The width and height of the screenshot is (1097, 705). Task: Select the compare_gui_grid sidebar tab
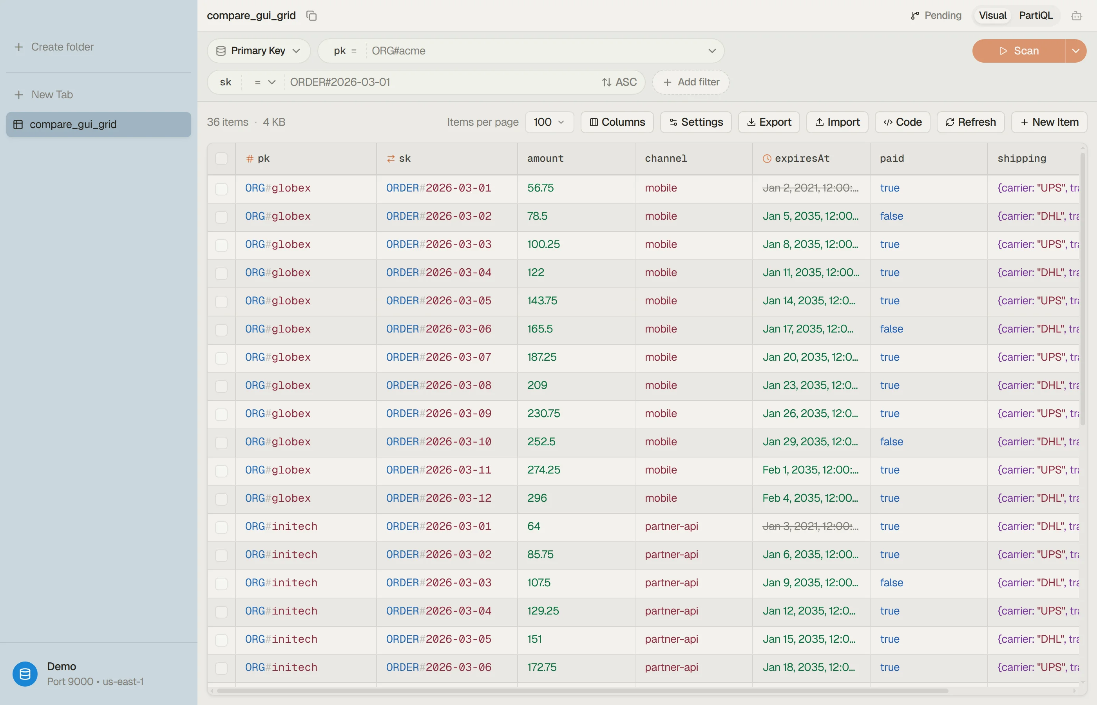point(98,125)
